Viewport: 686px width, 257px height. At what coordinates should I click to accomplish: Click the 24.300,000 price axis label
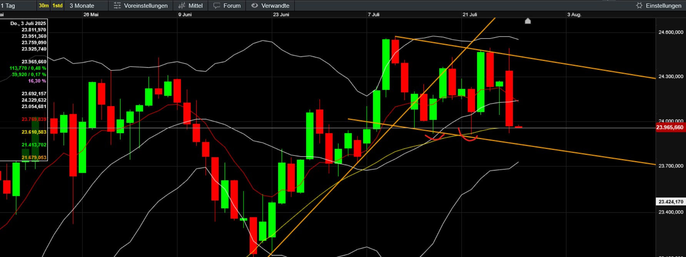point(671,77)
